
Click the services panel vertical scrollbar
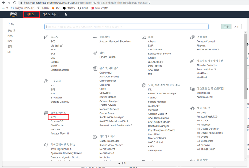click(245, 66)
